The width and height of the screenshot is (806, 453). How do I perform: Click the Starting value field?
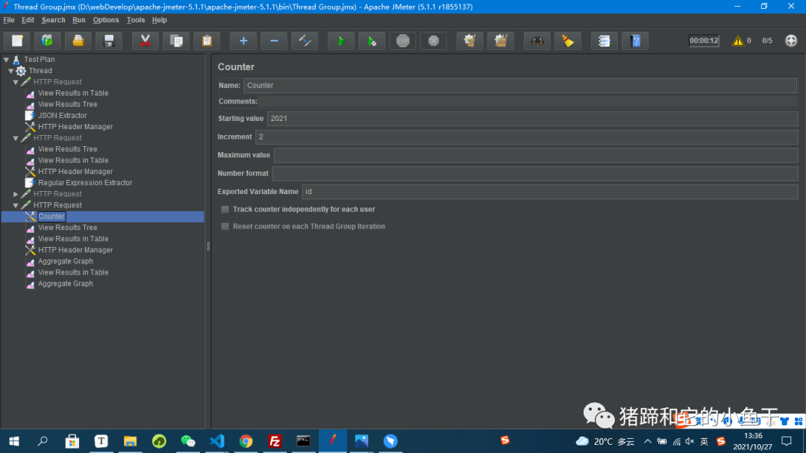pos(533,118)
